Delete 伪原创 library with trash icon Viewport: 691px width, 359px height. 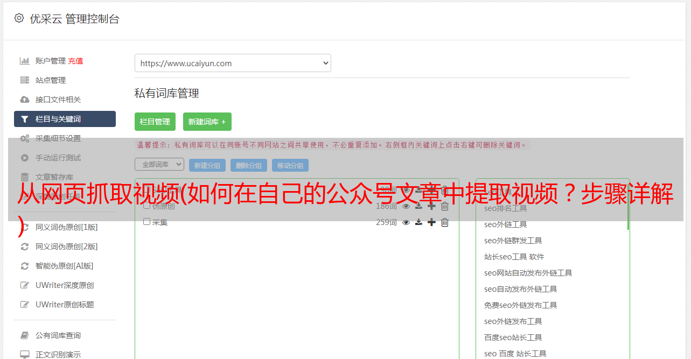point(445,206)
